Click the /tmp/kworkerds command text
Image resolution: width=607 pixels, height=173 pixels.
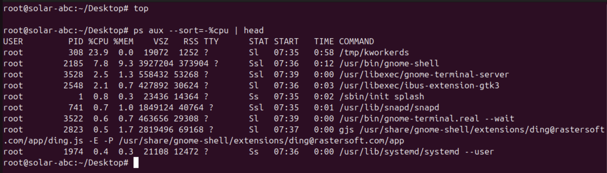point(374,52)
